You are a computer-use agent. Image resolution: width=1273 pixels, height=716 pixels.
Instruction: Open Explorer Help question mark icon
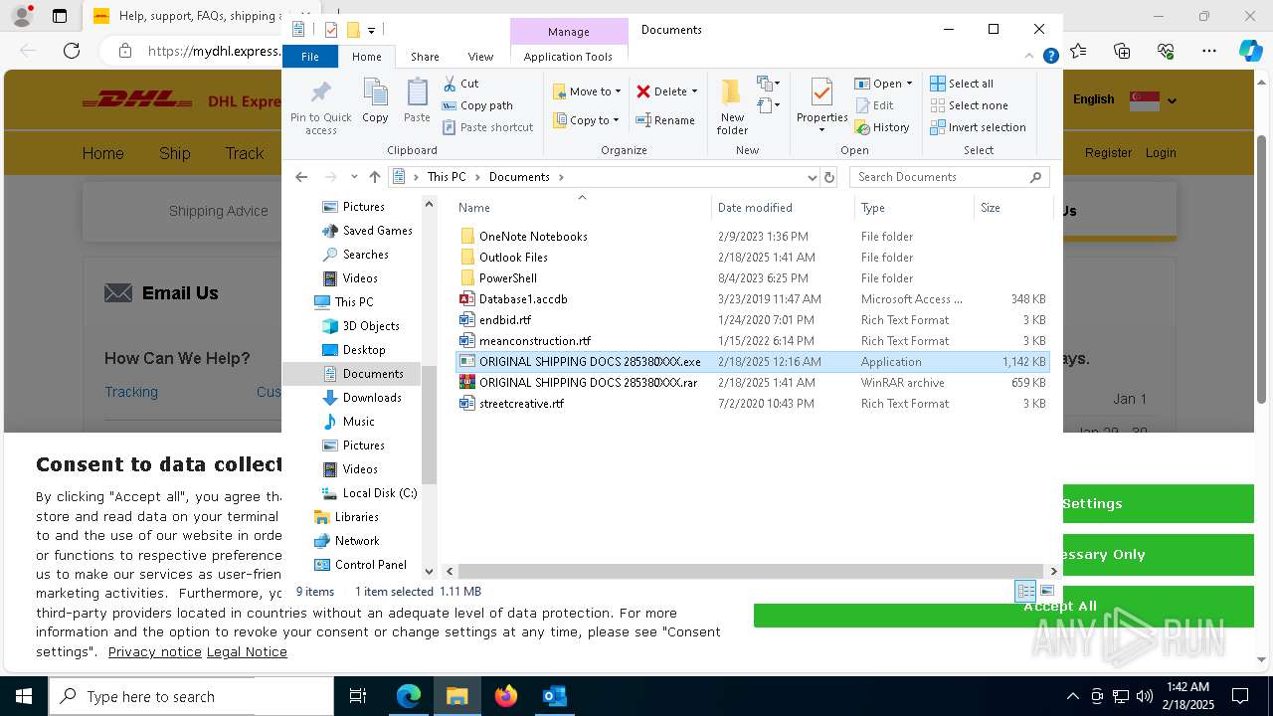1050,57
